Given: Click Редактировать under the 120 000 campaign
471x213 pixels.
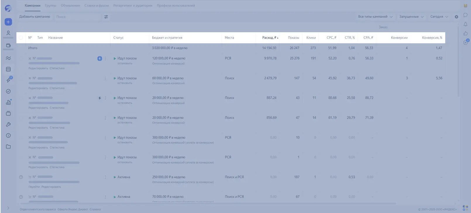Looking at the screenshot, I should coord(38,68).
